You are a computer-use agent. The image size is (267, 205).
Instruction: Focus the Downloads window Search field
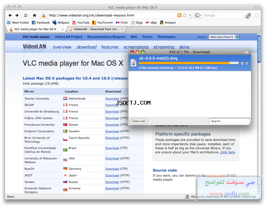(x=230, y=121)
